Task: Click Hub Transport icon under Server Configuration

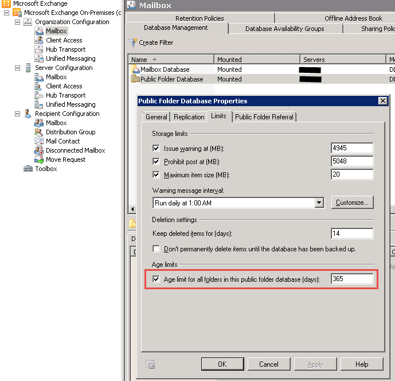Action: [39, 95]
